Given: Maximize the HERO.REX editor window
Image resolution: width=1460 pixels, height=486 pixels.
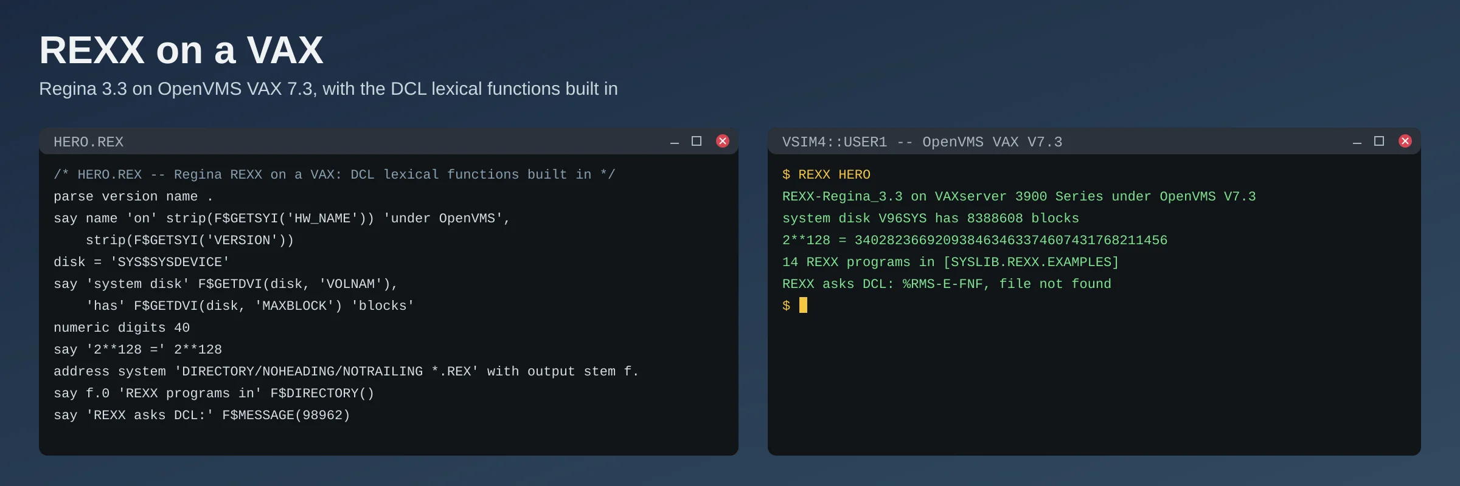Looking at the screenshot, I should click(697, 141).
